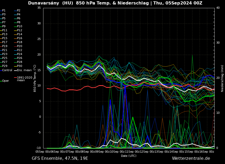Select the P30 legend label

pyautogui.click(x=20, y=66)
